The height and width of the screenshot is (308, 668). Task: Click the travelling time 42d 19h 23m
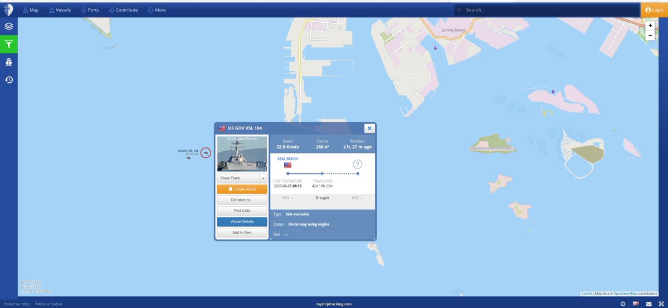[x=323, y=186]
